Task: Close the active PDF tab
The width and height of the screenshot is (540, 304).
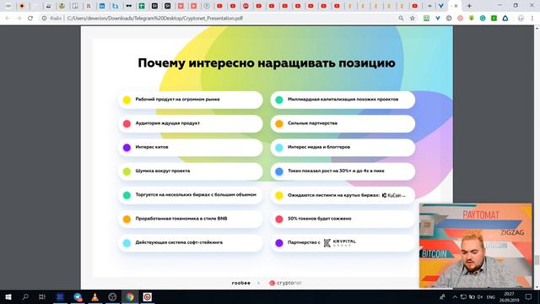Action: 456,6
